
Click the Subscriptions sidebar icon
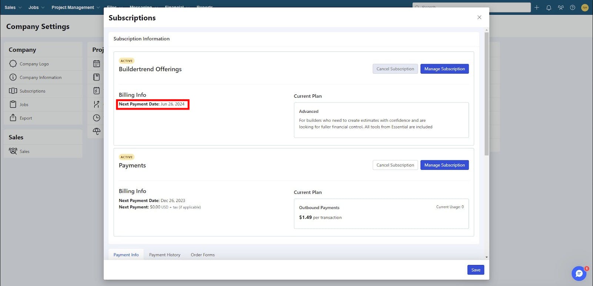coord(13,91)
